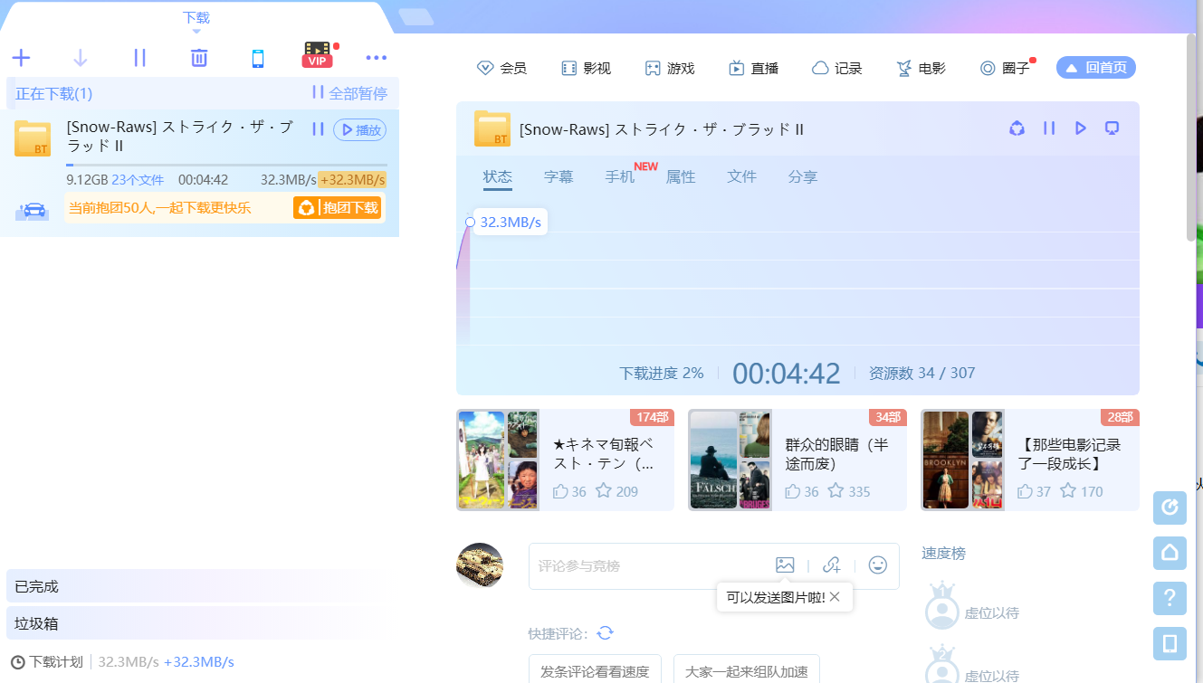This screenshot has width=1203, height=683.
Task: Click the download speed graph marker
Action: click(x=470, y=222)
